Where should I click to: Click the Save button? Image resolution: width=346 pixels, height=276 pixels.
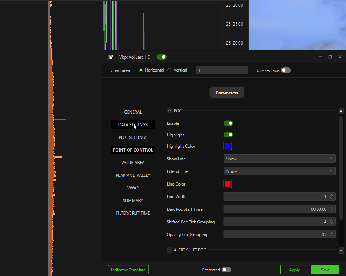325,270
